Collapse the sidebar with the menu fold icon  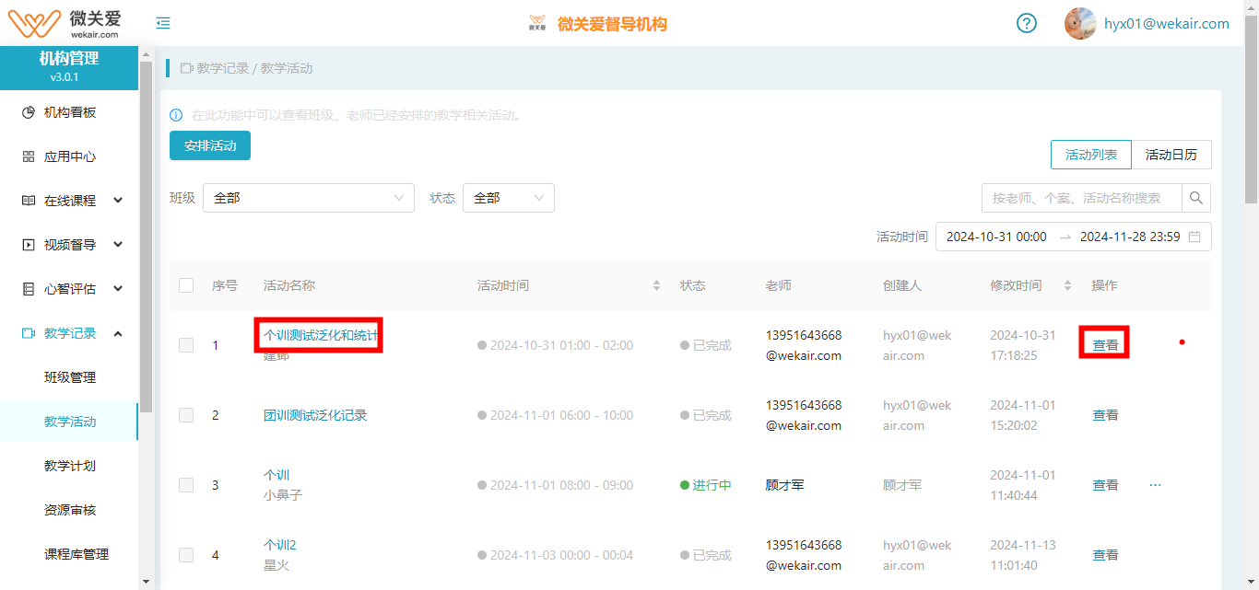163,23
